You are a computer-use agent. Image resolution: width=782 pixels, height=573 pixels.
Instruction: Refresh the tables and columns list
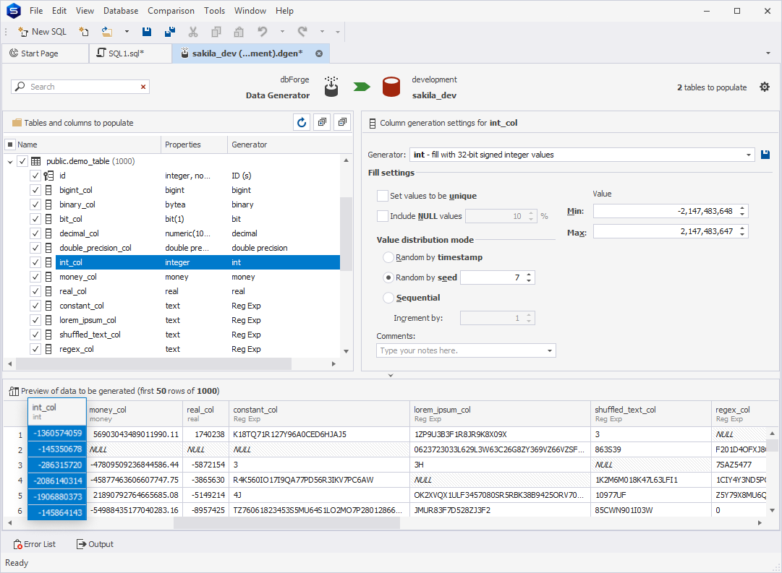click(x=302, y=123)
